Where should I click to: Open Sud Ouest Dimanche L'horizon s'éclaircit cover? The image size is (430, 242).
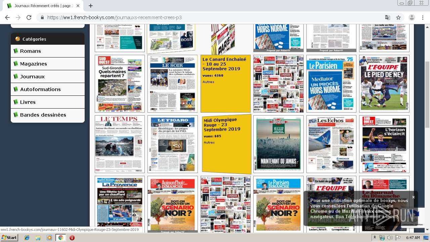(x=384, y=144)
